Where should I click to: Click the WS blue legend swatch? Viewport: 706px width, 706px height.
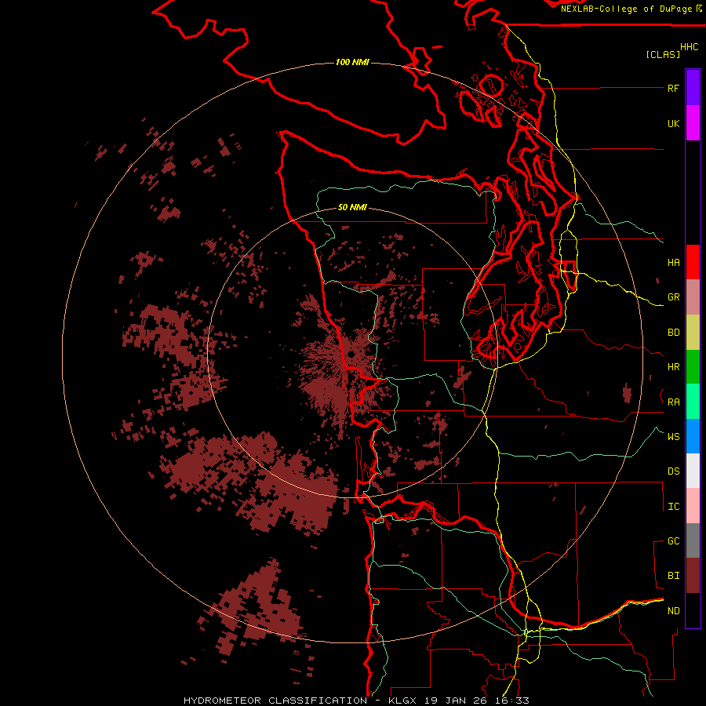pyautogui.click(x=693, y=436)
